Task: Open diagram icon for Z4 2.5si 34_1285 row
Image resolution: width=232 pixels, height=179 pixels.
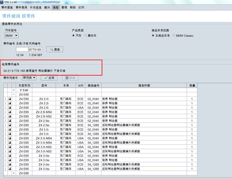Action: click(10, 125)
